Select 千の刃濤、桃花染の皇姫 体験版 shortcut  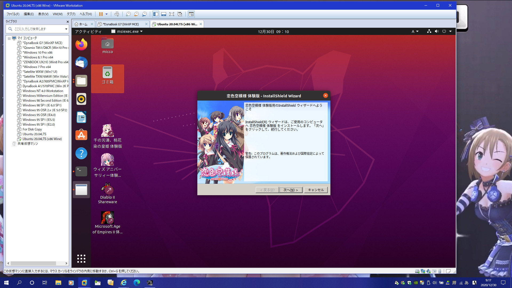[107, 137]
